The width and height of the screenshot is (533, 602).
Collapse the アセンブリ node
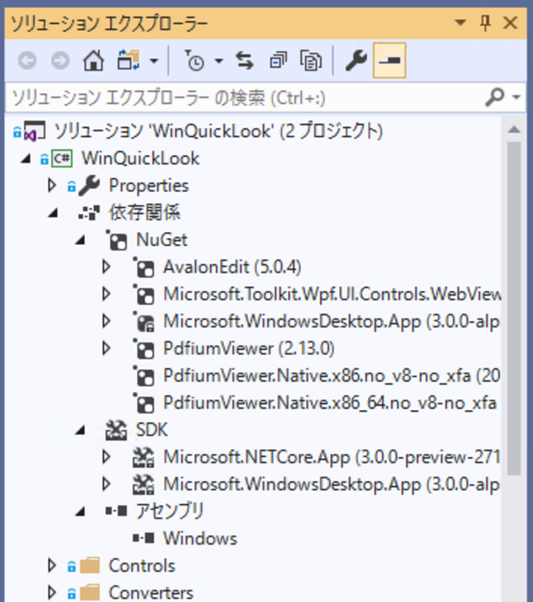[x=80, y=511]
